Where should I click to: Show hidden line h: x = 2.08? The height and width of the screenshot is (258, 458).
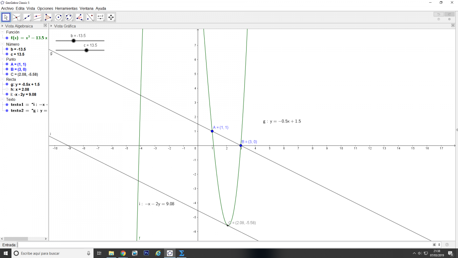7,89
